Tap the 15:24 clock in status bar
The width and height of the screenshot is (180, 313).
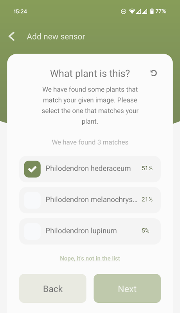click(20, 11)
